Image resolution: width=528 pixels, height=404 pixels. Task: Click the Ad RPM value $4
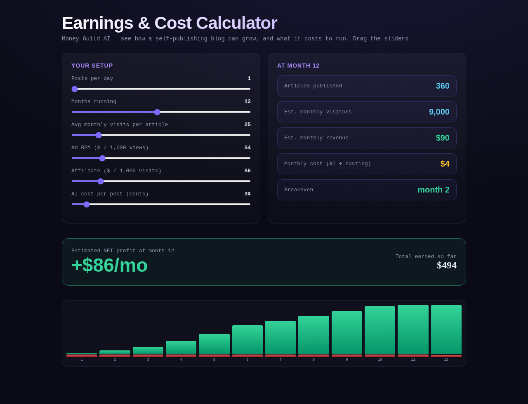coord(247,148)
